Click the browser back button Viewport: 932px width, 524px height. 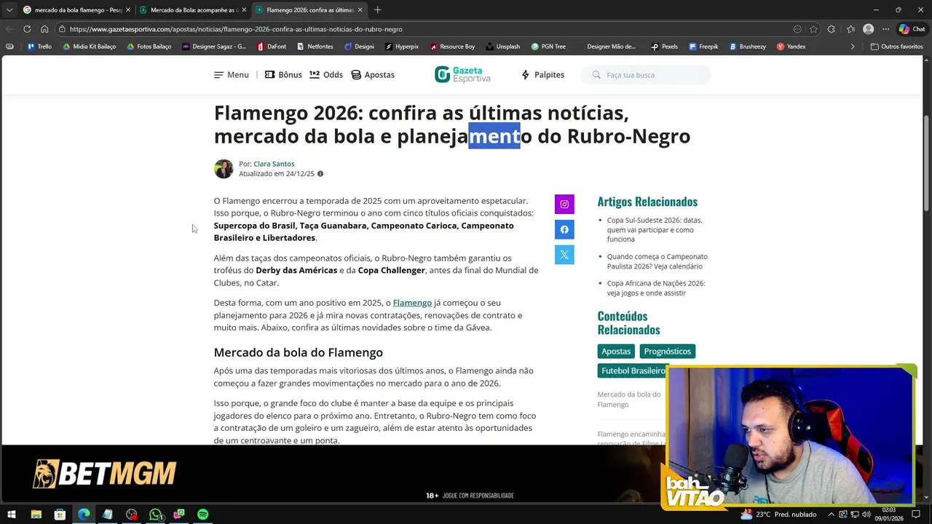coord(9,29)
